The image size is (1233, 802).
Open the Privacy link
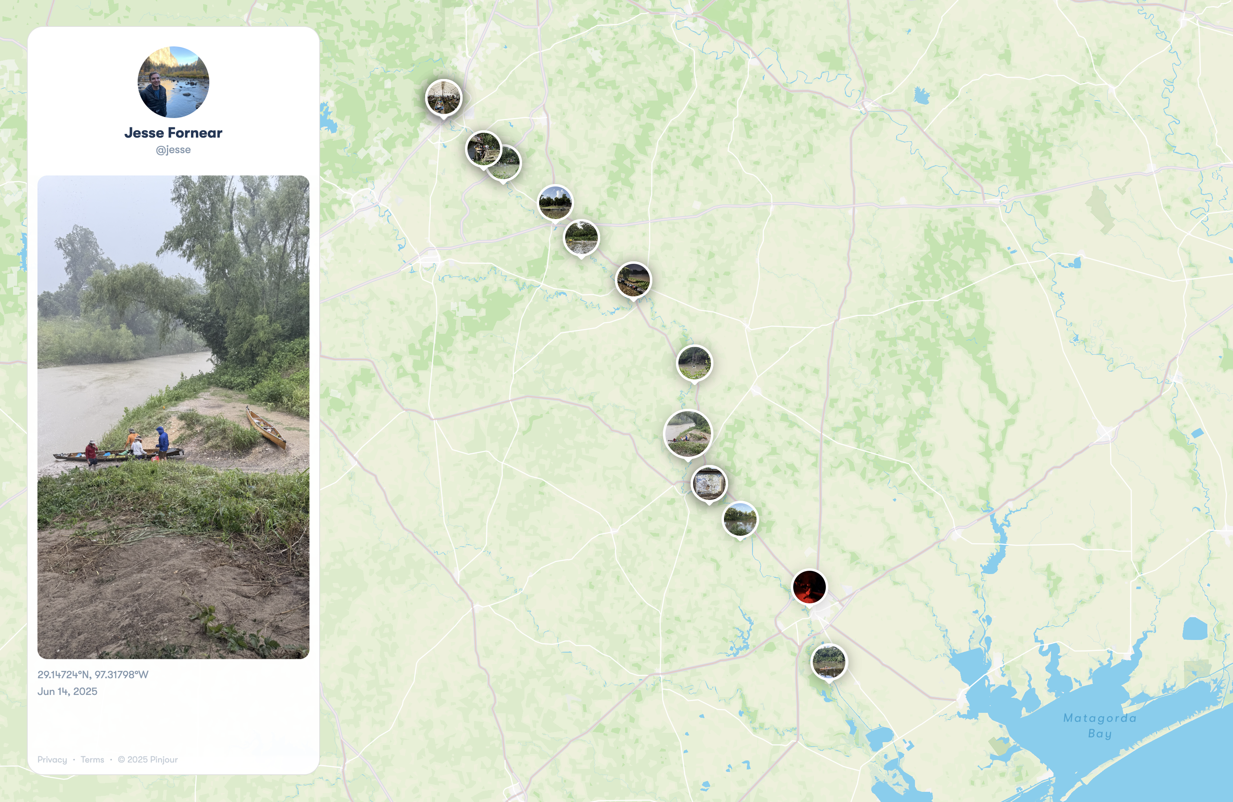52,760
